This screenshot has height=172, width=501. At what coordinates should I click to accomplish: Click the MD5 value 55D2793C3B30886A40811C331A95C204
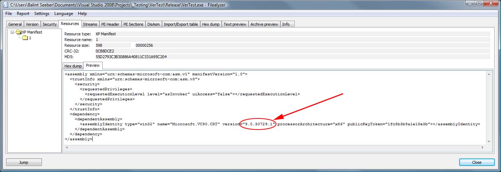[131, 57]
